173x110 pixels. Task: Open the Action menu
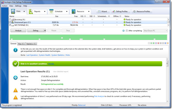coord(5,6)
